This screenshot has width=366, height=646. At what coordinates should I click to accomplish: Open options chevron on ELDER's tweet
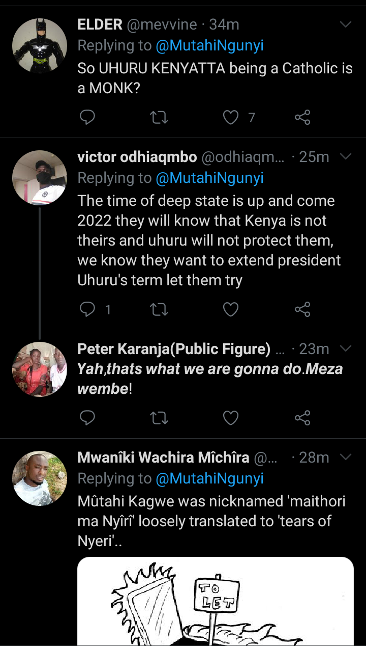tap(346, 24)
